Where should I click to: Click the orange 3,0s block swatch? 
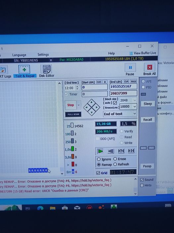tap(73, 156)
